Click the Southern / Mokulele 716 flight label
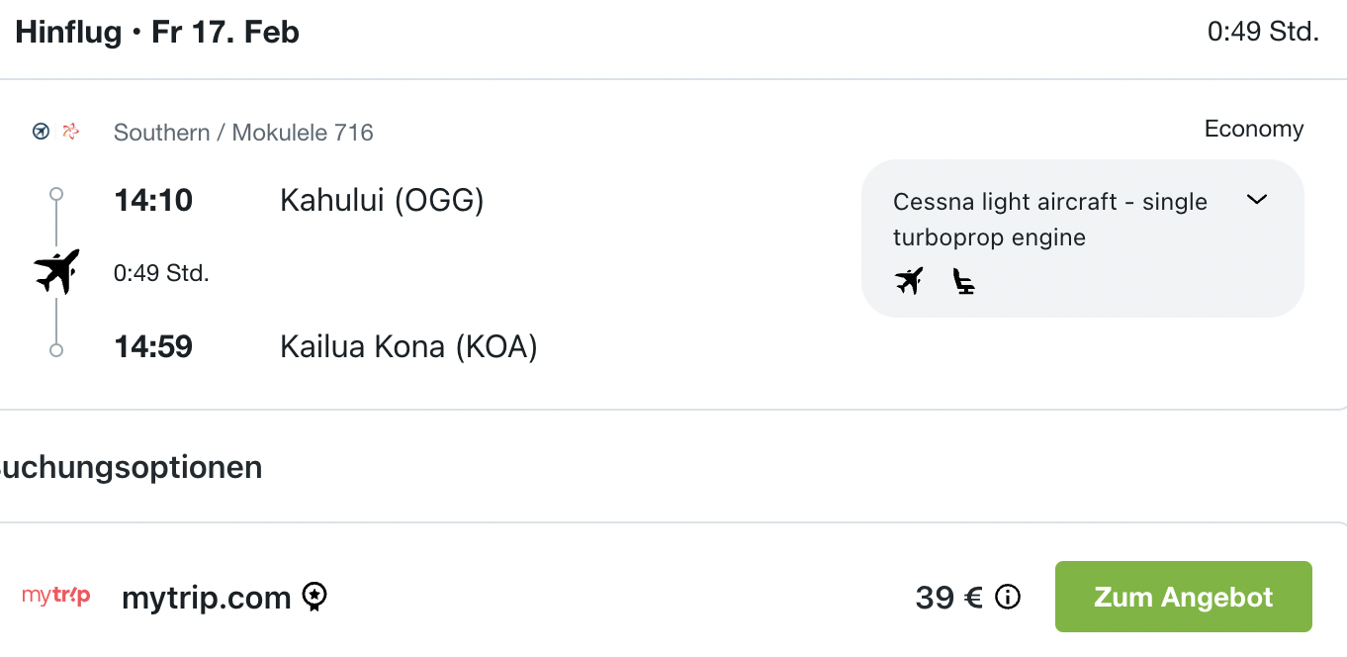The image size is (1347, 657). click(x=243, y=133)
